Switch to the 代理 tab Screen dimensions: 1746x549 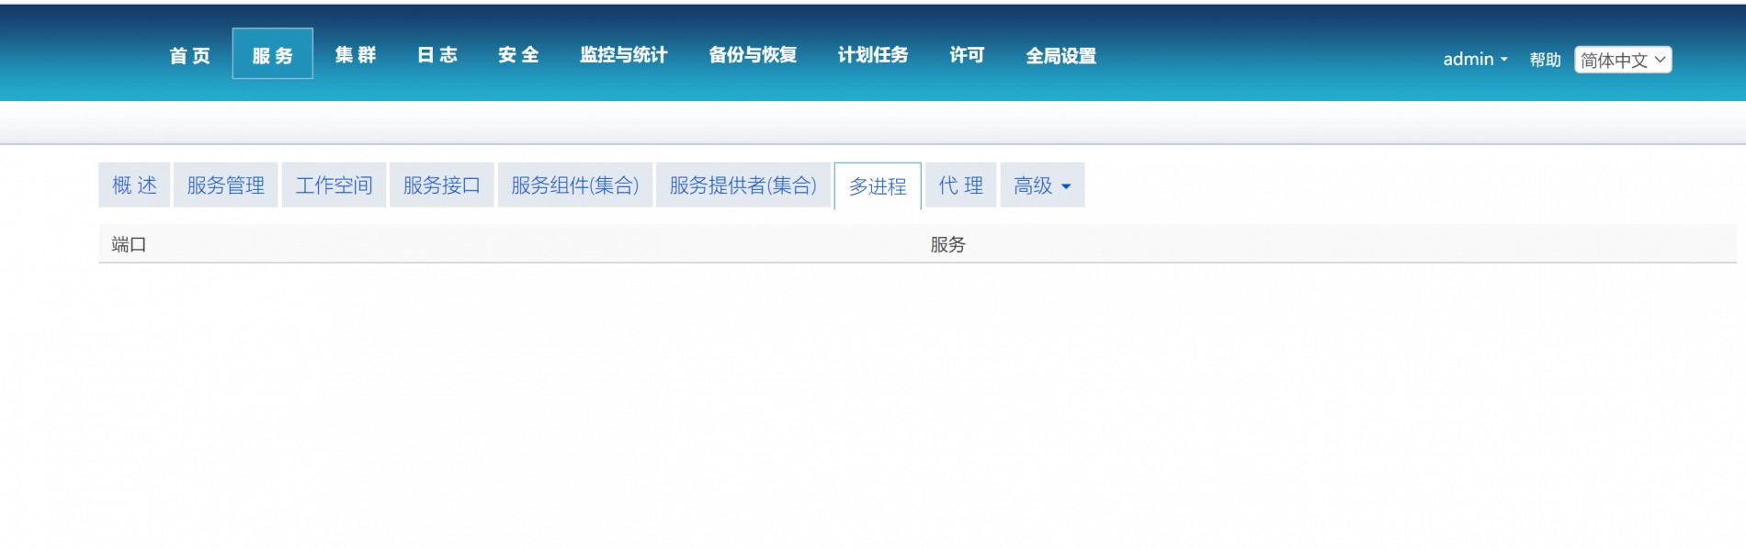coord(961,185)
